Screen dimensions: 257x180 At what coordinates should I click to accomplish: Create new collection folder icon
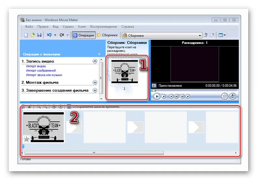pos(212,35)
